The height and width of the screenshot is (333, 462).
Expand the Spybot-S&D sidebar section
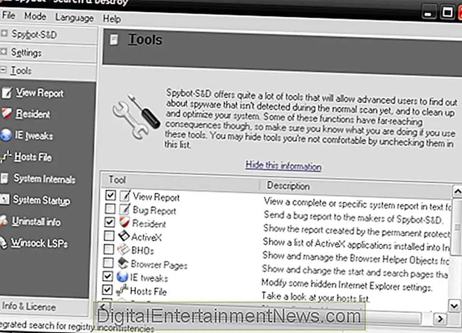coord(5,34)
